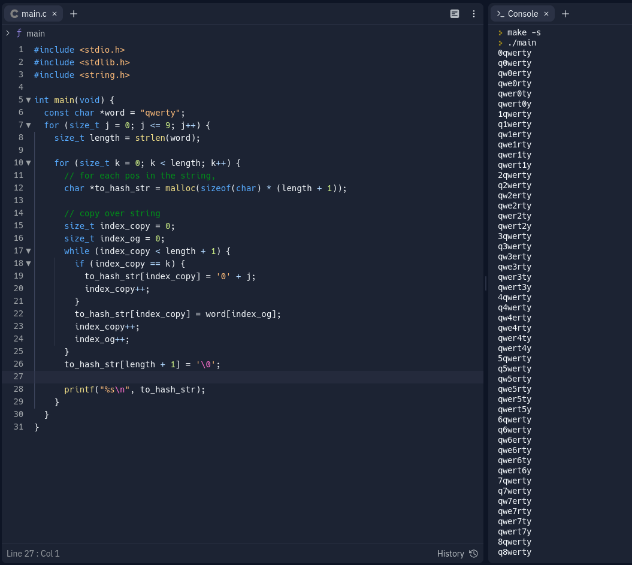Screen dimensions: 632x565
Task: Open the History view
Action: 450,554
